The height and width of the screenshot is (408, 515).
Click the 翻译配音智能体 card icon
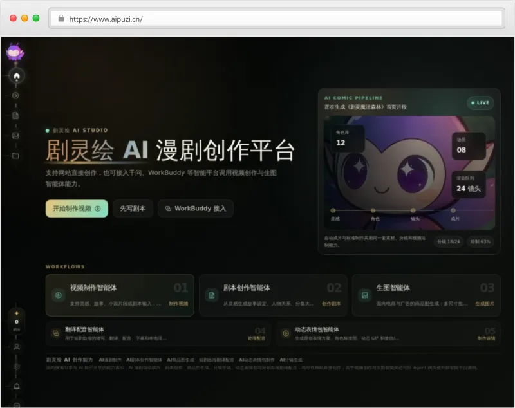pos(56,333)
